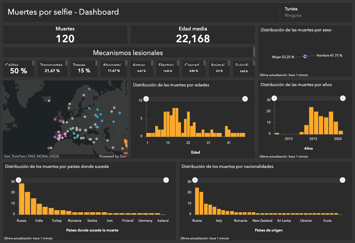Click the Muertes 120 indicator
Image resolution: width=355 pixels, height=243 pixels.
(65, 35)
